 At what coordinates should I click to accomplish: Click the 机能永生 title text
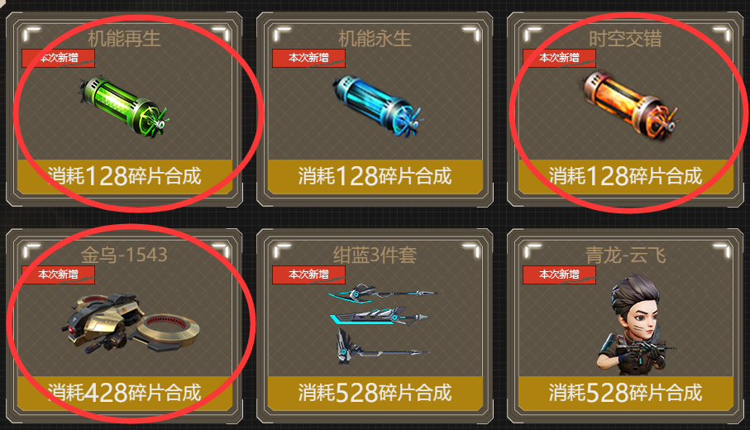pos(375,39)
